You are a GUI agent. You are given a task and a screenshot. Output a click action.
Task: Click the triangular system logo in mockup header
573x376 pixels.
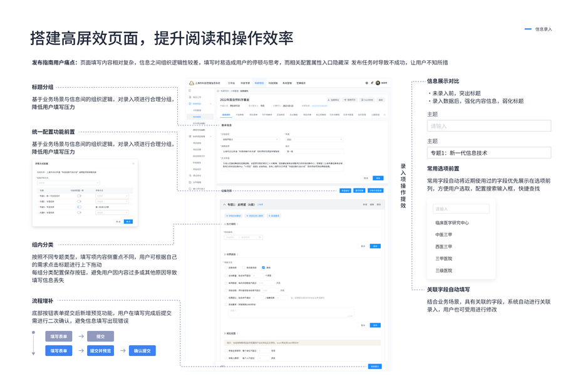[x=192, y=83]
